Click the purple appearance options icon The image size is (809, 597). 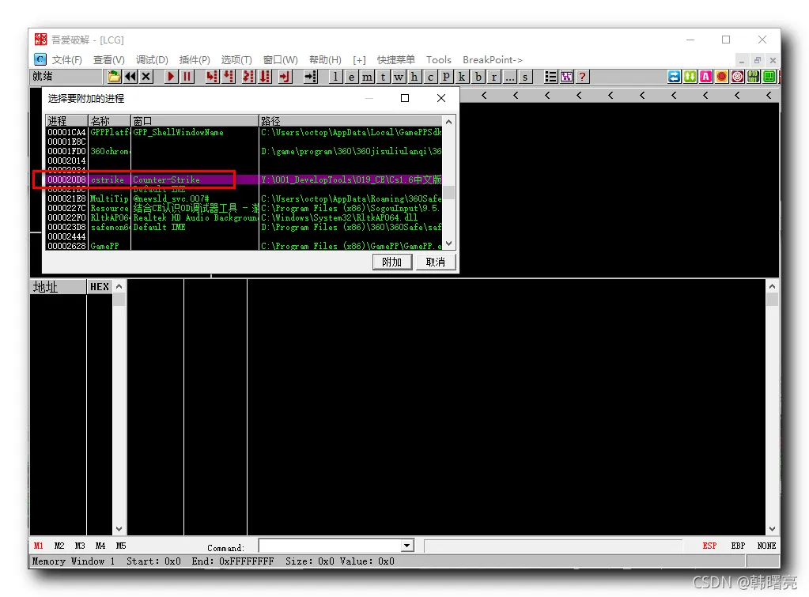(x=566, y=77)
